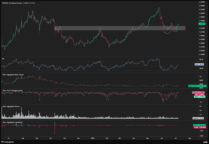Click the Velo Aggregated Open Interest pane title

tap(13, 75)
